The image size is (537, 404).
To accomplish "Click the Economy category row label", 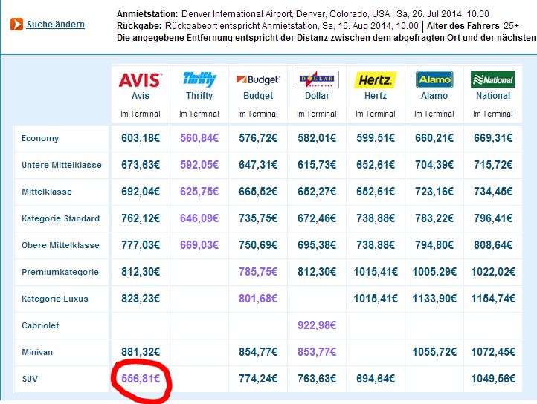I will click(x=40, y=138).
